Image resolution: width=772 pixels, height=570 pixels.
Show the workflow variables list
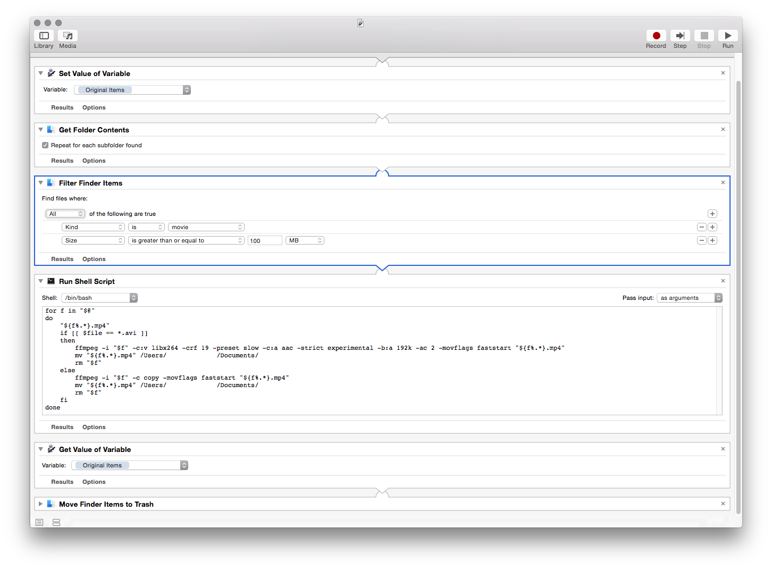click(x=56, y=523)
